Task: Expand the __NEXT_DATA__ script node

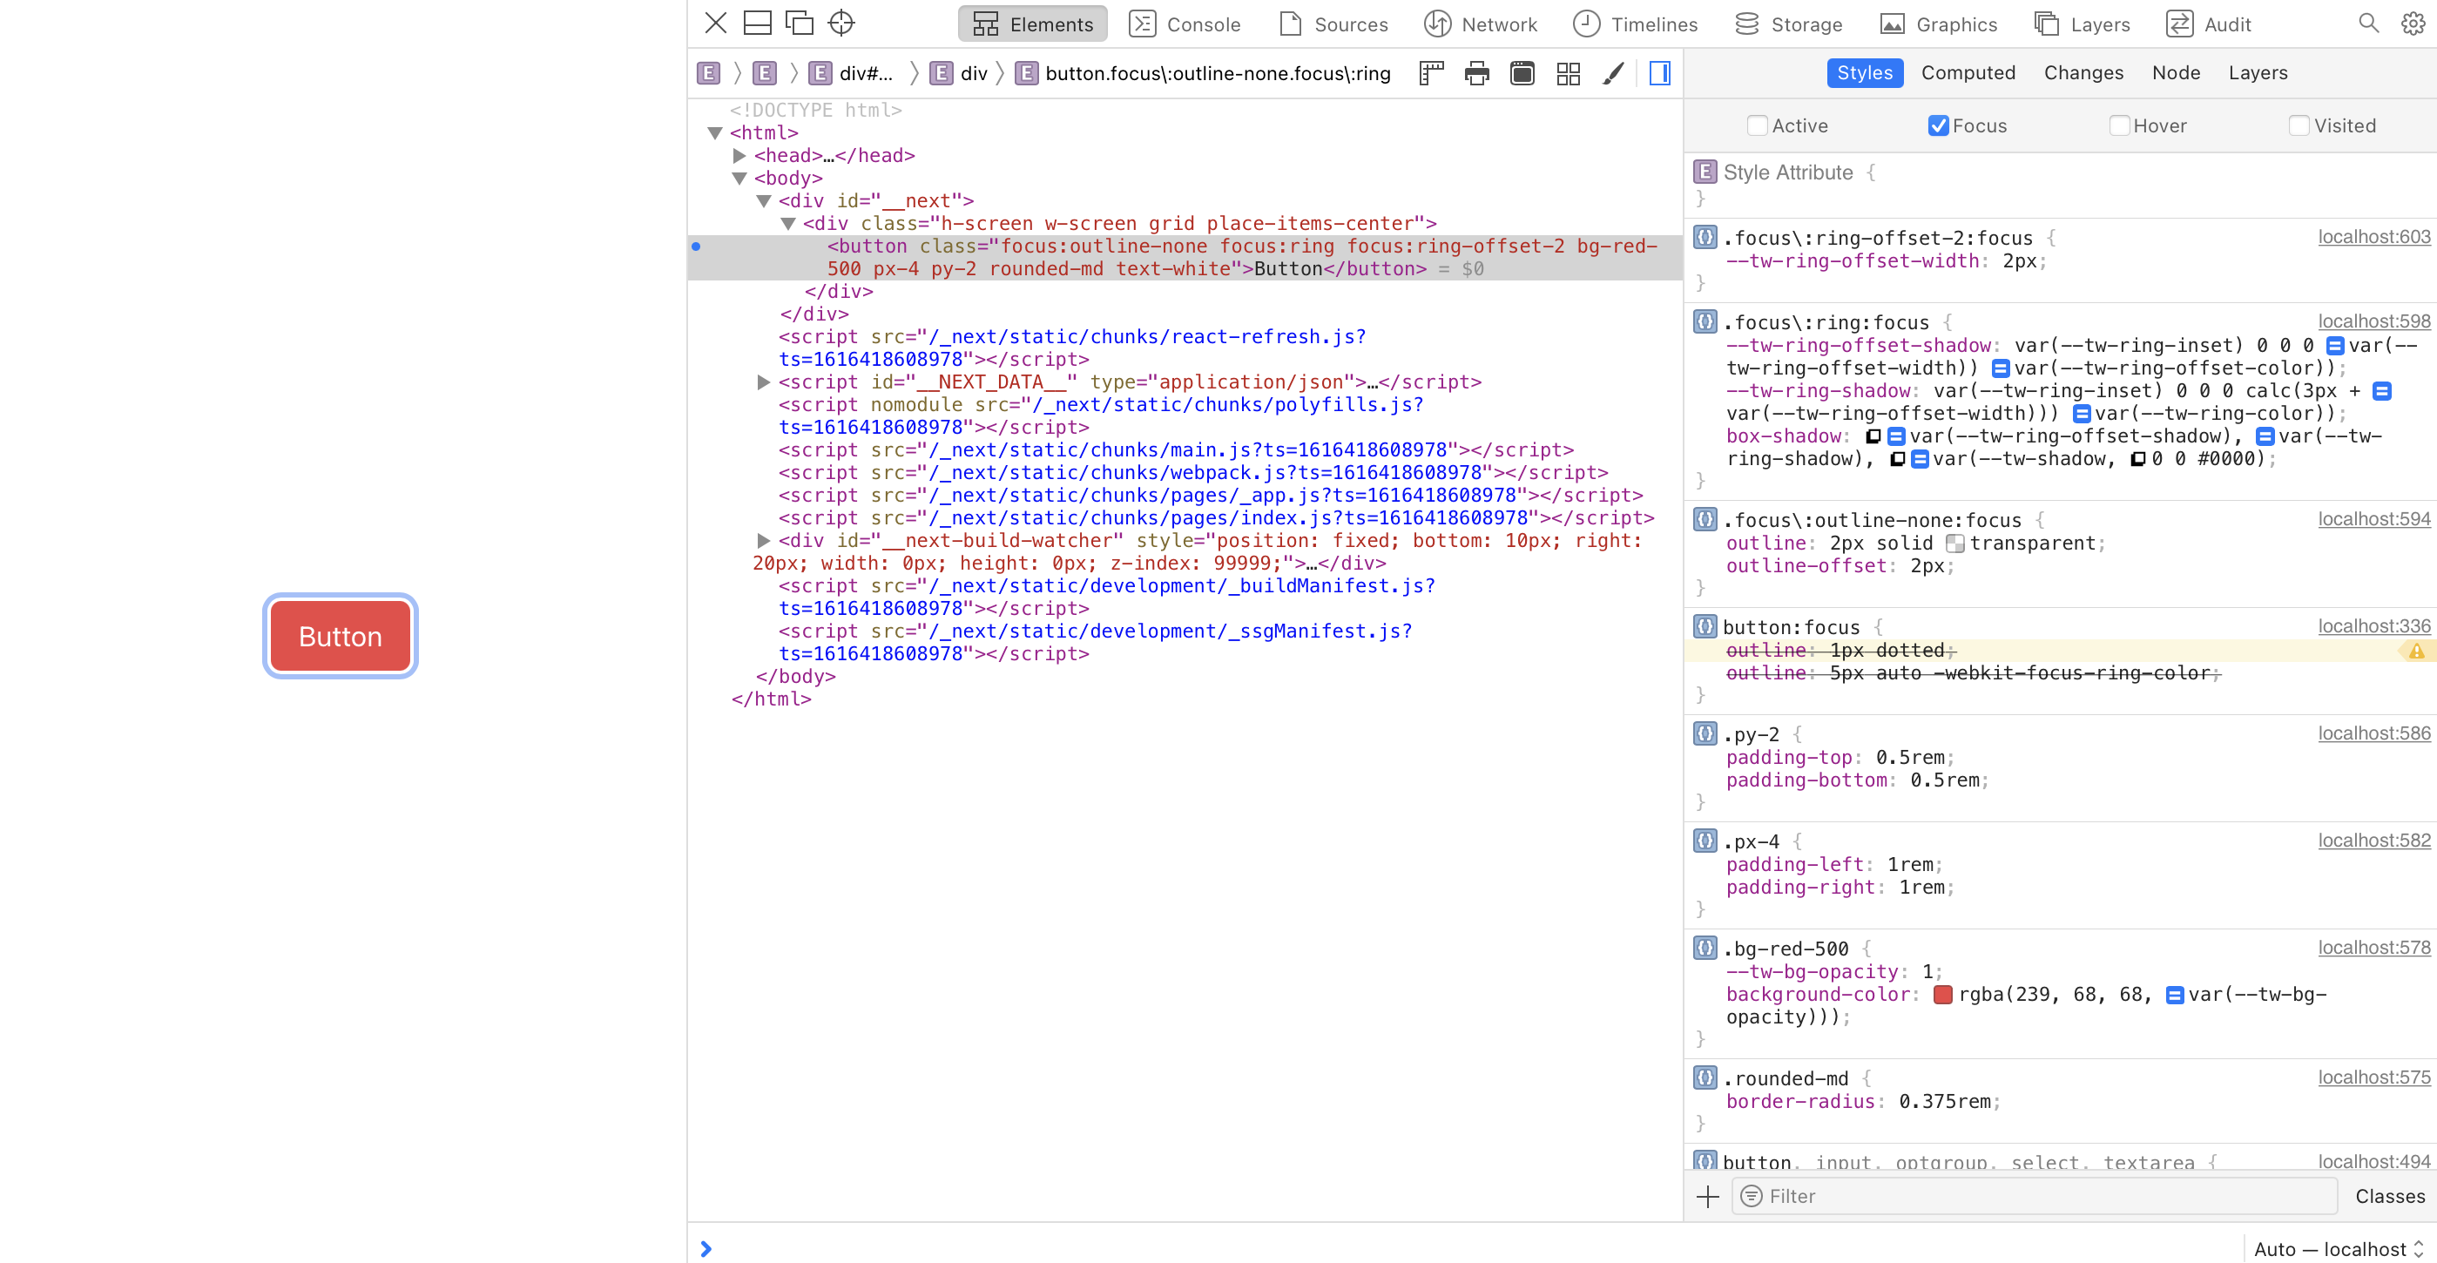Action: (764, 382)
